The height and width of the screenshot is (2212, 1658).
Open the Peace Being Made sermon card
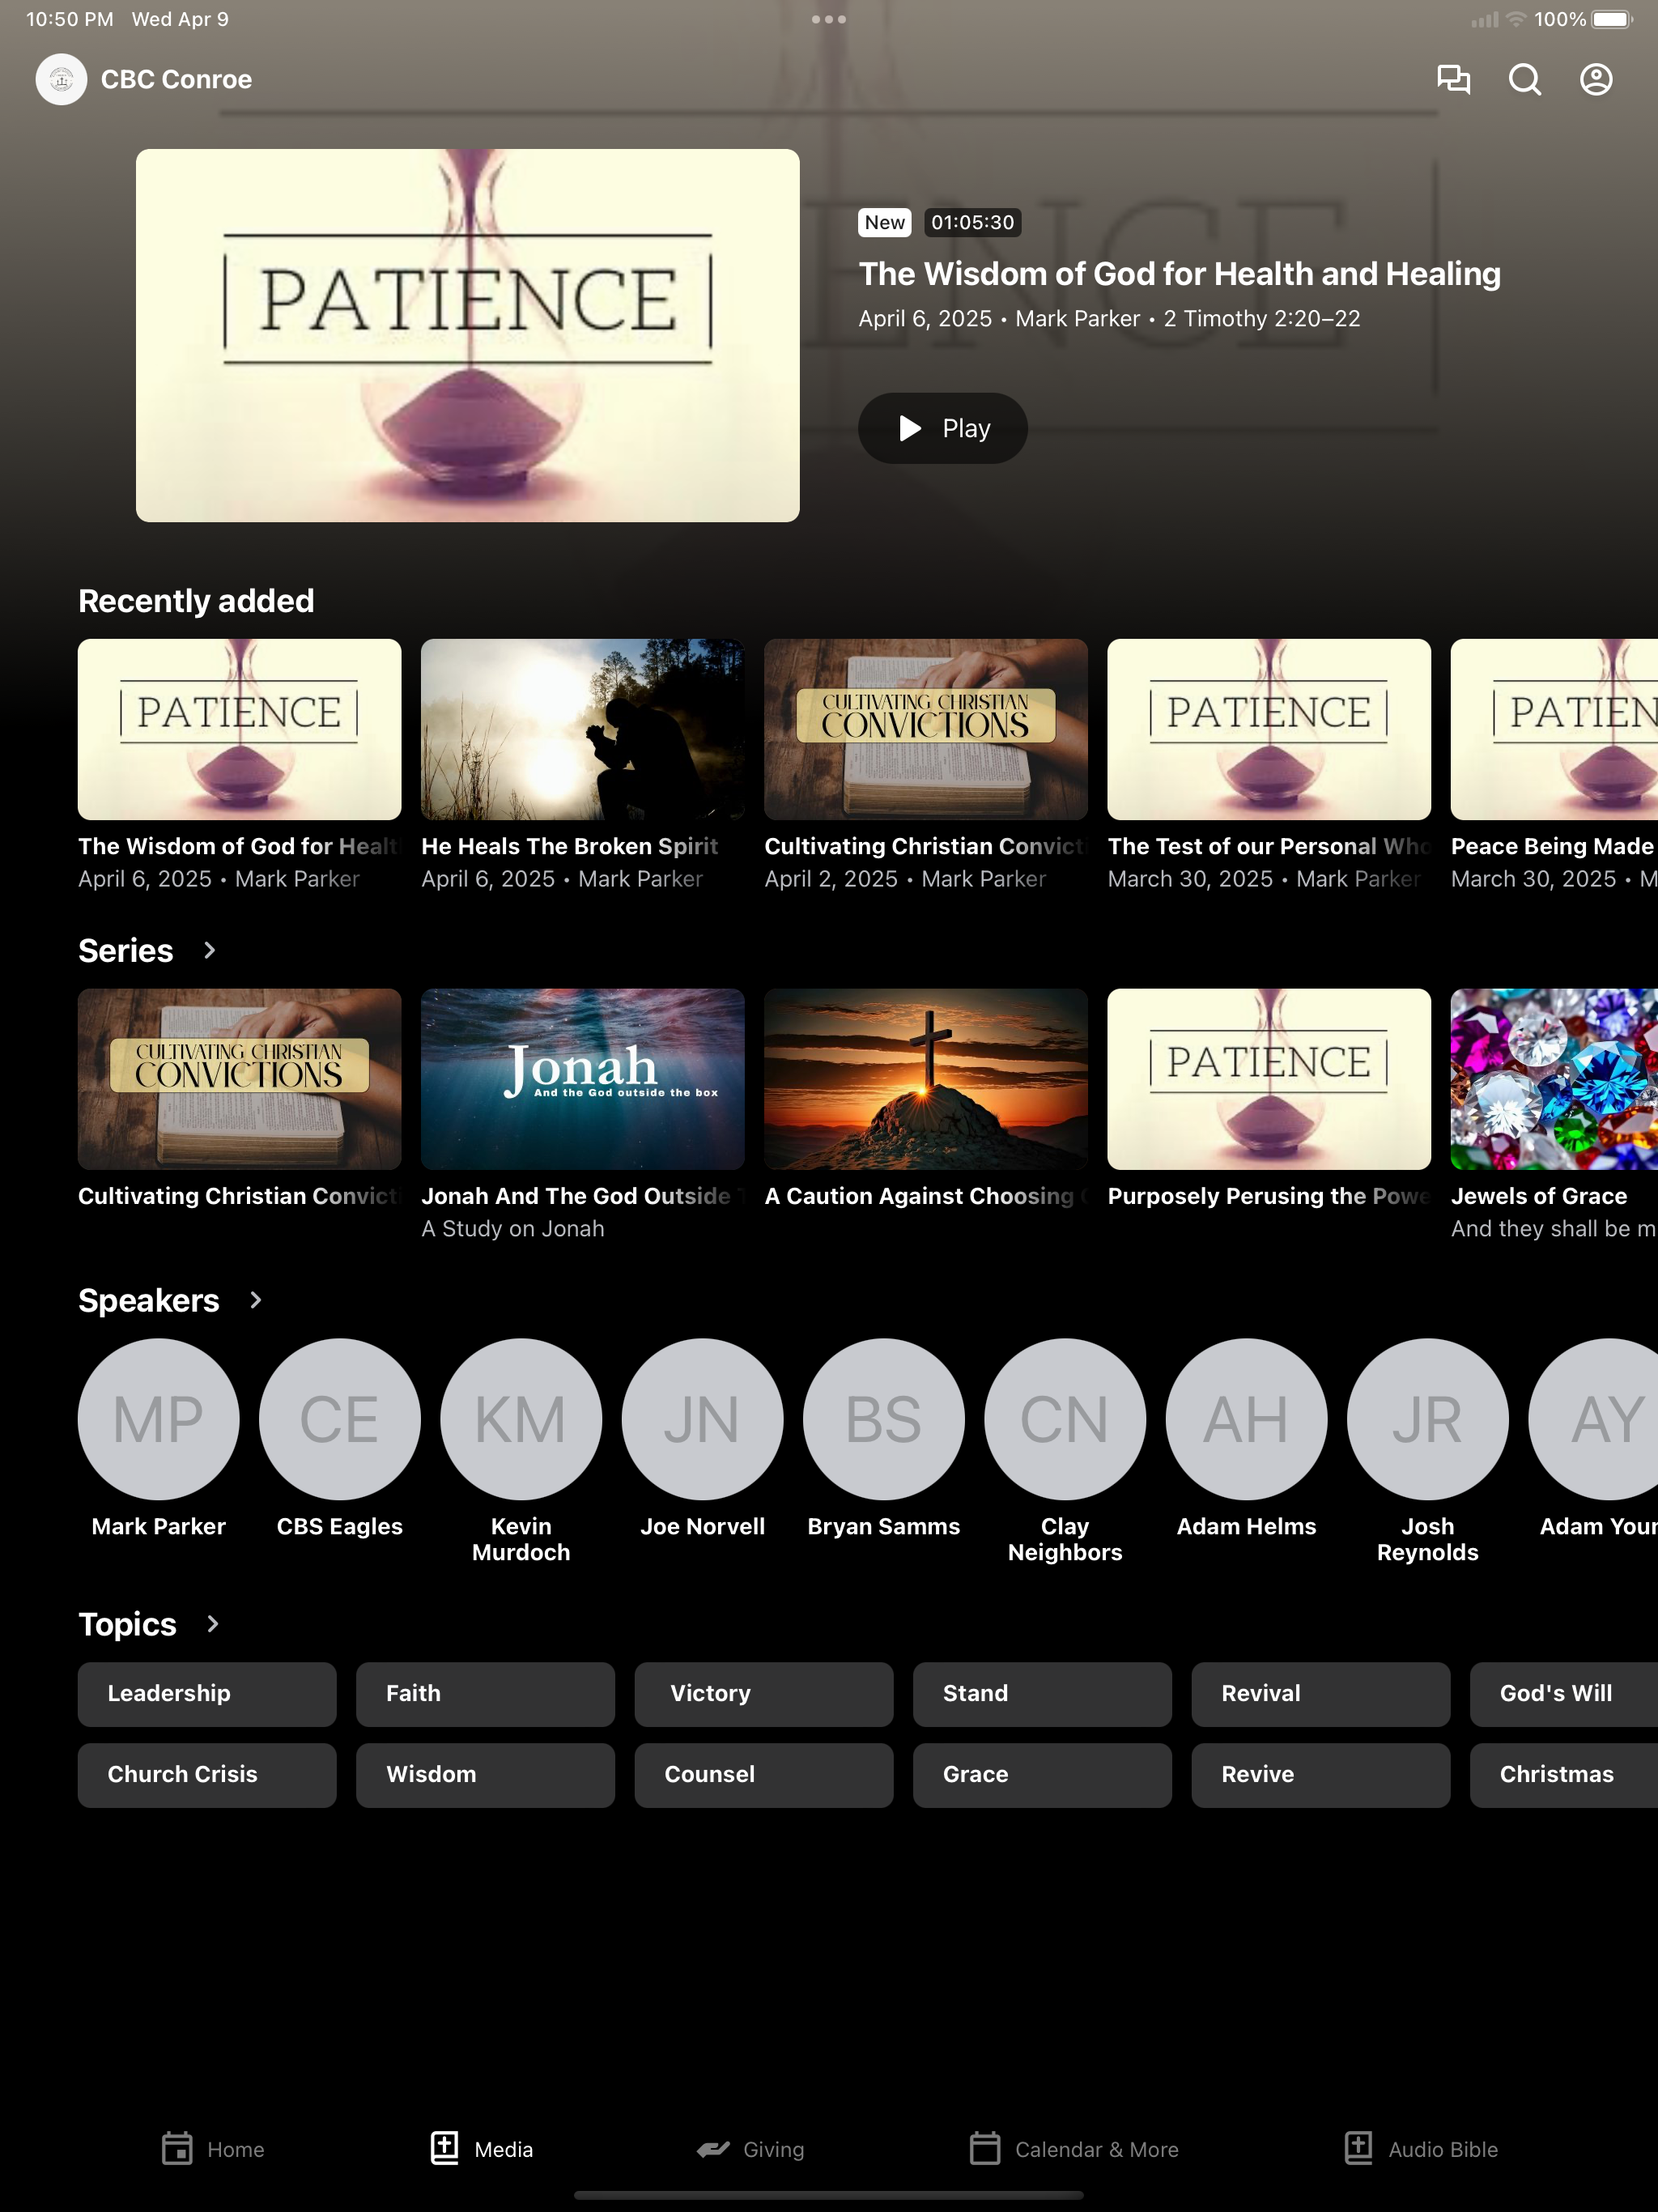point(1554,765)
